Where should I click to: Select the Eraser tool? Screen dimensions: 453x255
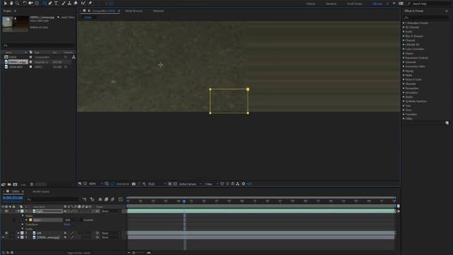pos(76,3)
